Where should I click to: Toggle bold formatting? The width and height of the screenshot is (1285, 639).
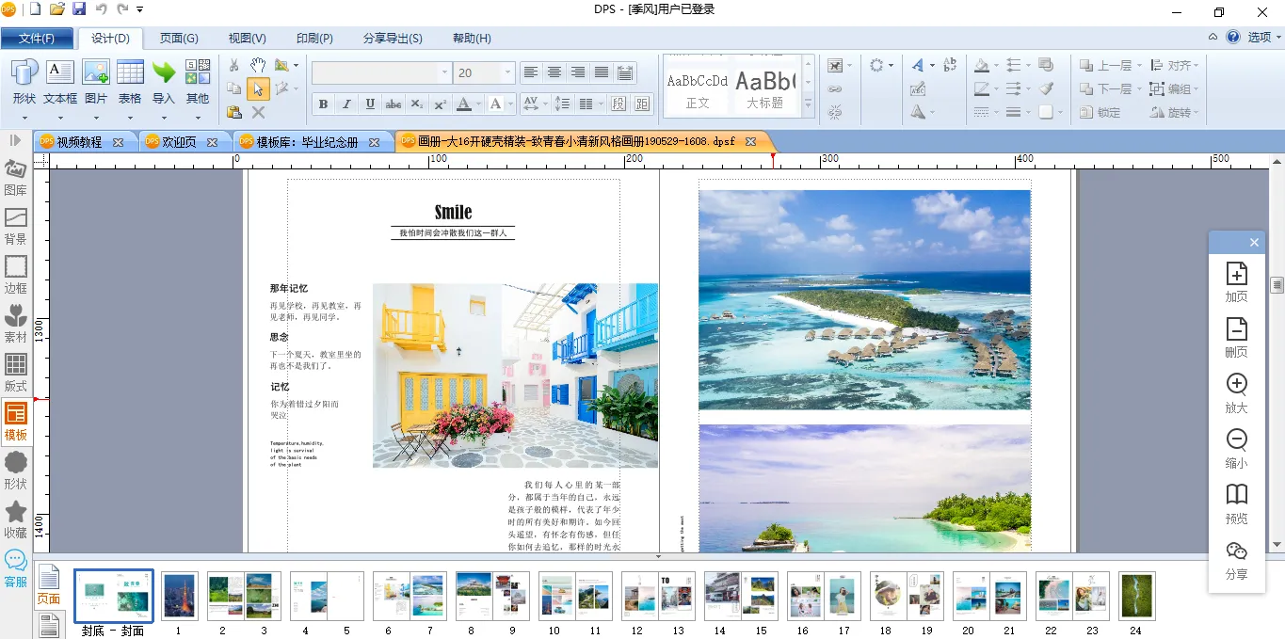(x=323, y=104)
